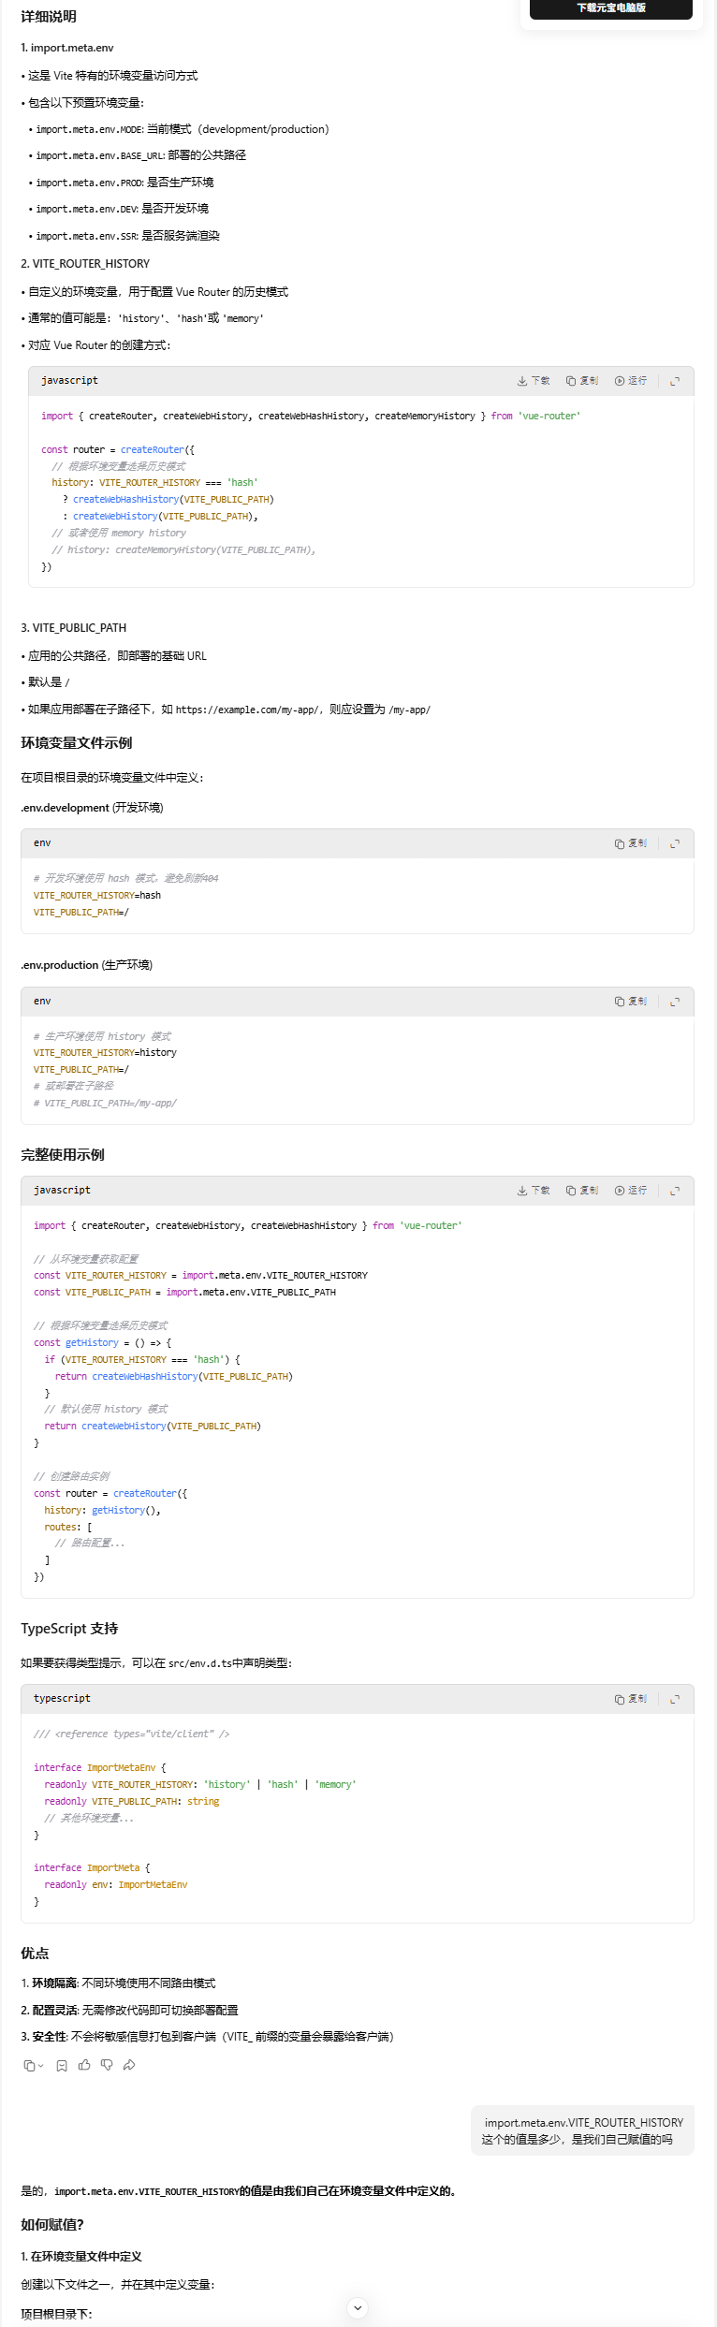
Task: Copy the .env.production env code block
Action: coord(631,1002)
